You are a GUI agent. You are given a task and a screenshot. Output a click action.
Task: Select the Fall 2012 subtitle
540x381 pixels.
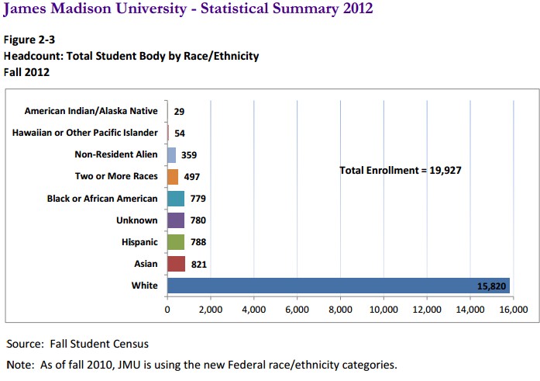[26, 71]
